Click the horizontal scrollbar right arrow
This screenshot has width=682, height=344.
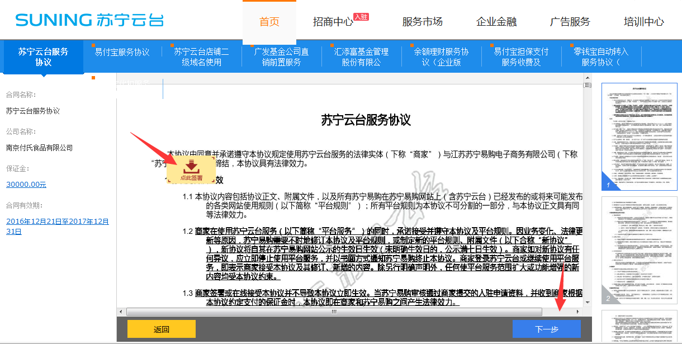pyautogui.click(x=579, y=312)
